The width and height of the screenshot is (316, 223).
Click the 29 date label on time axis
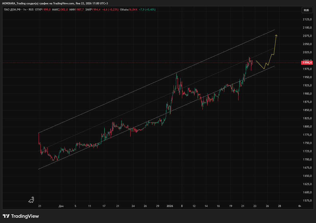[158, 206]
